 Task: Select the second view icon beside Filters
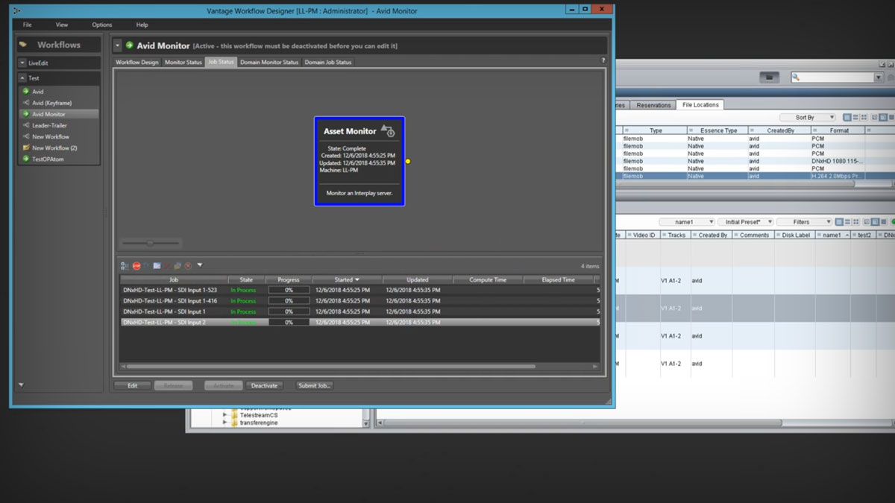pos(848,222)
